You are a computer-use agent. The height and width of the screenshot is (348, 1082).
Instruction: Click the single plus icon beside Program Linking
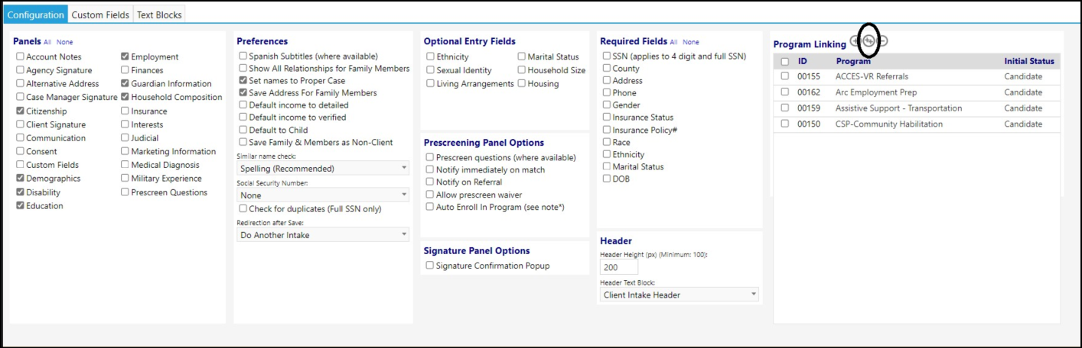pos(855,41)
